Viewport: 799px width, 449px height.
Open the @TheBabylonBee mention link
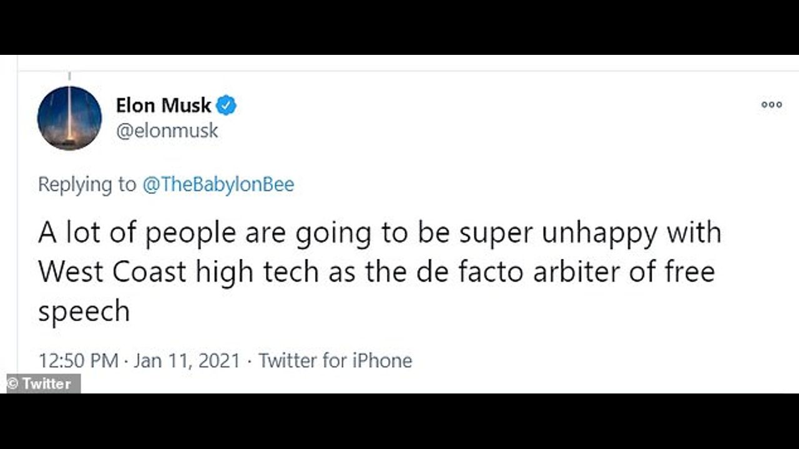point(218,185)
